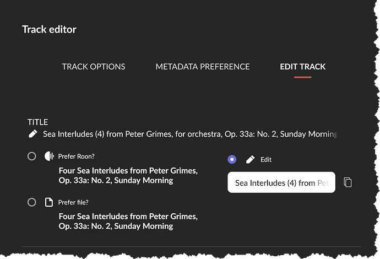Click the file-tag Four Sea Interludes title
Image resolution: width=380 pixels, height=259 pixels.
point(128,221)
